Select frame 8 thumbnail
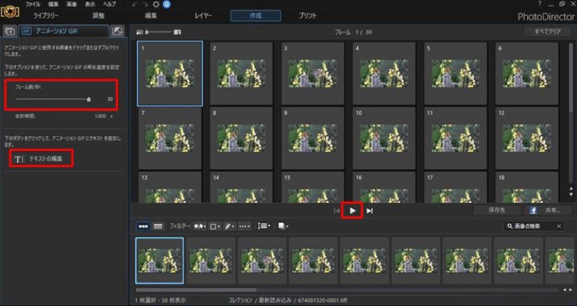This screenshot has width=577, height=306. click(x=241, y=138)
